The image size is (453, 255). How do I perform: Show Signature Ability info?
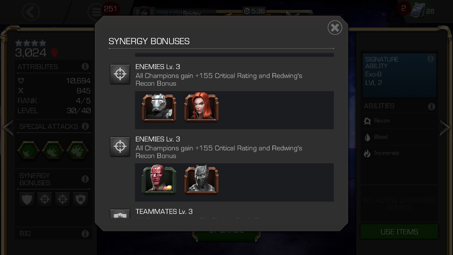tap(431, 59)
